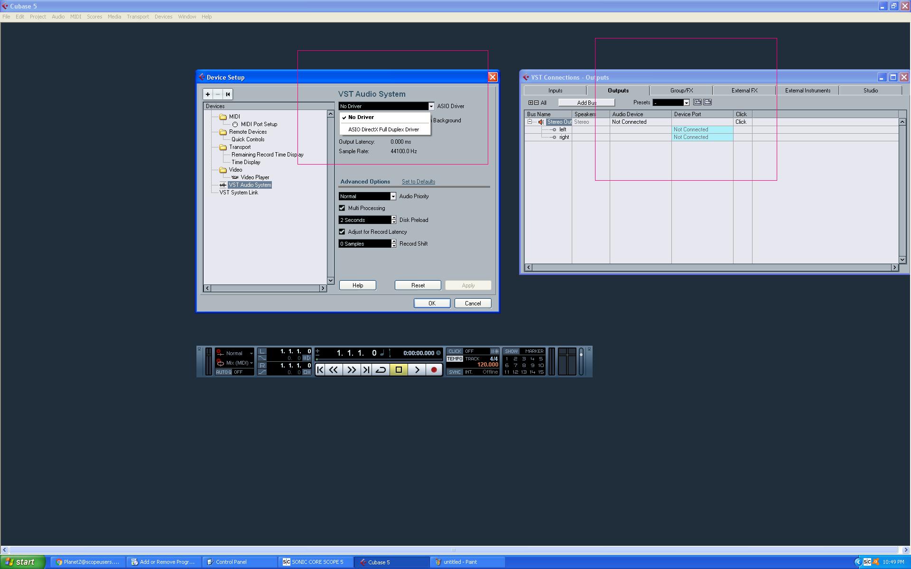Open the ASIO Driver dropdown arrow

click(x=431, y=107)
